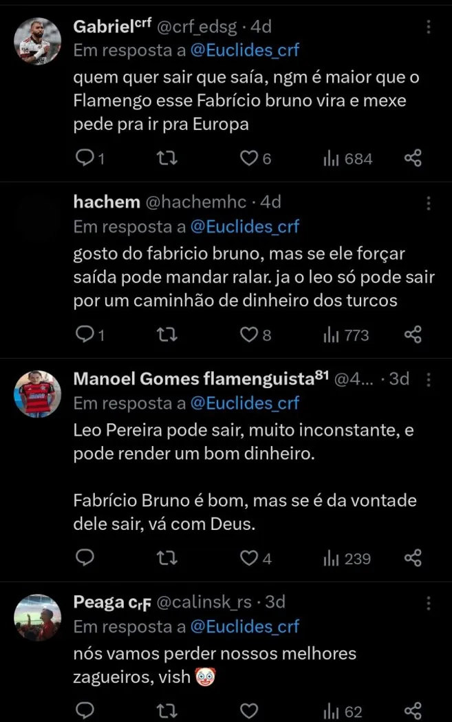Screen dimensions: 452x722
Task: Reply to Manoel Gomes' comment
Action: 84,558
